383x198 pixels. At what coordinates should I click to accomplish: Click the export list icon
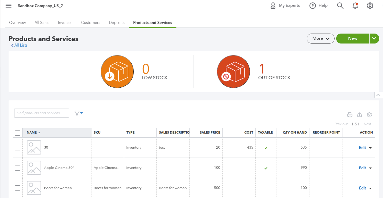click(360, 115)
